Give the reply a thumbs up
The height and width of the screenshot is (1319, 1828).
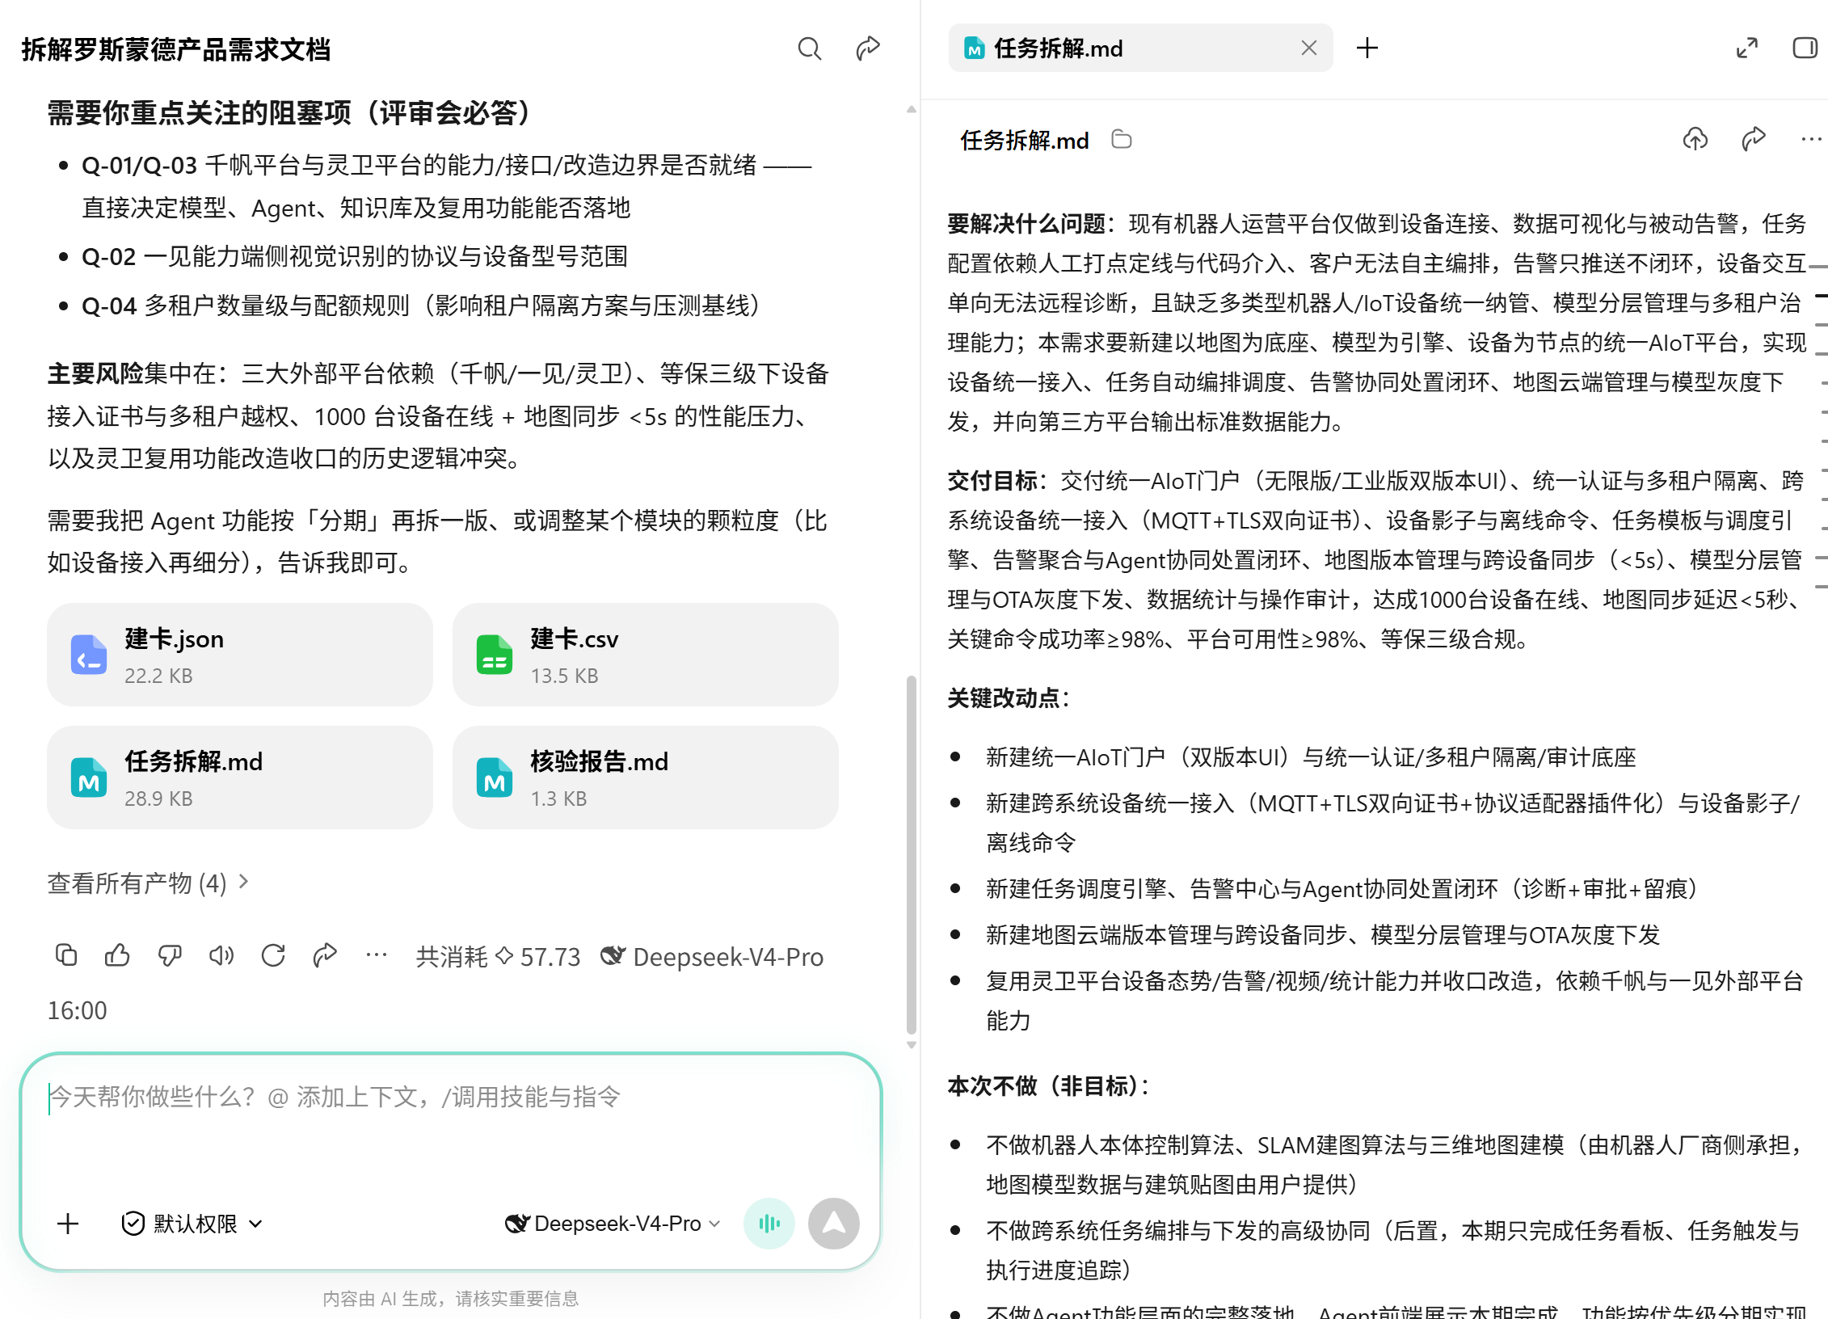(x=117, y=955)
